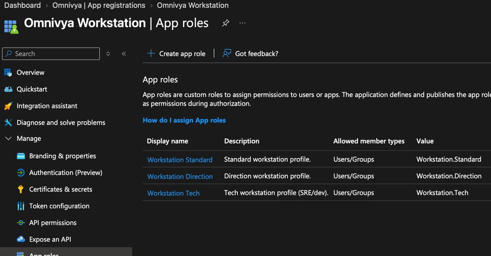The image size is (491, 256).
Task: Click Got feedback? button
Action: click(x=251, y=54)
